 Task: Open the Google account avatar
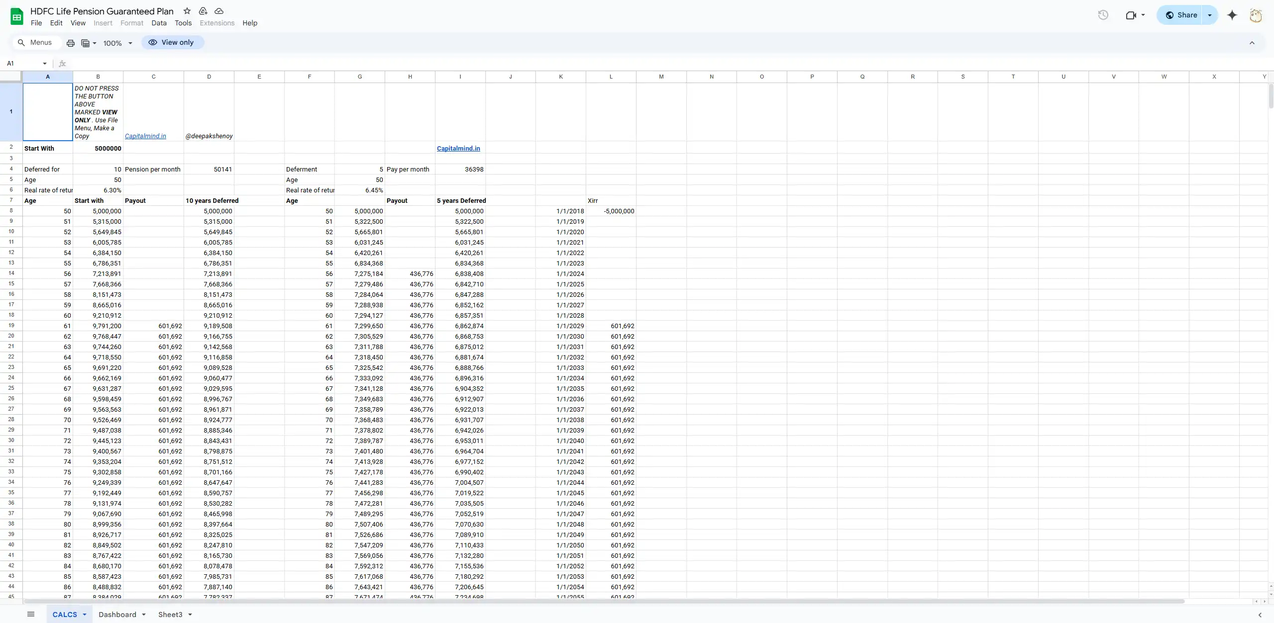tap(1256, 15)
